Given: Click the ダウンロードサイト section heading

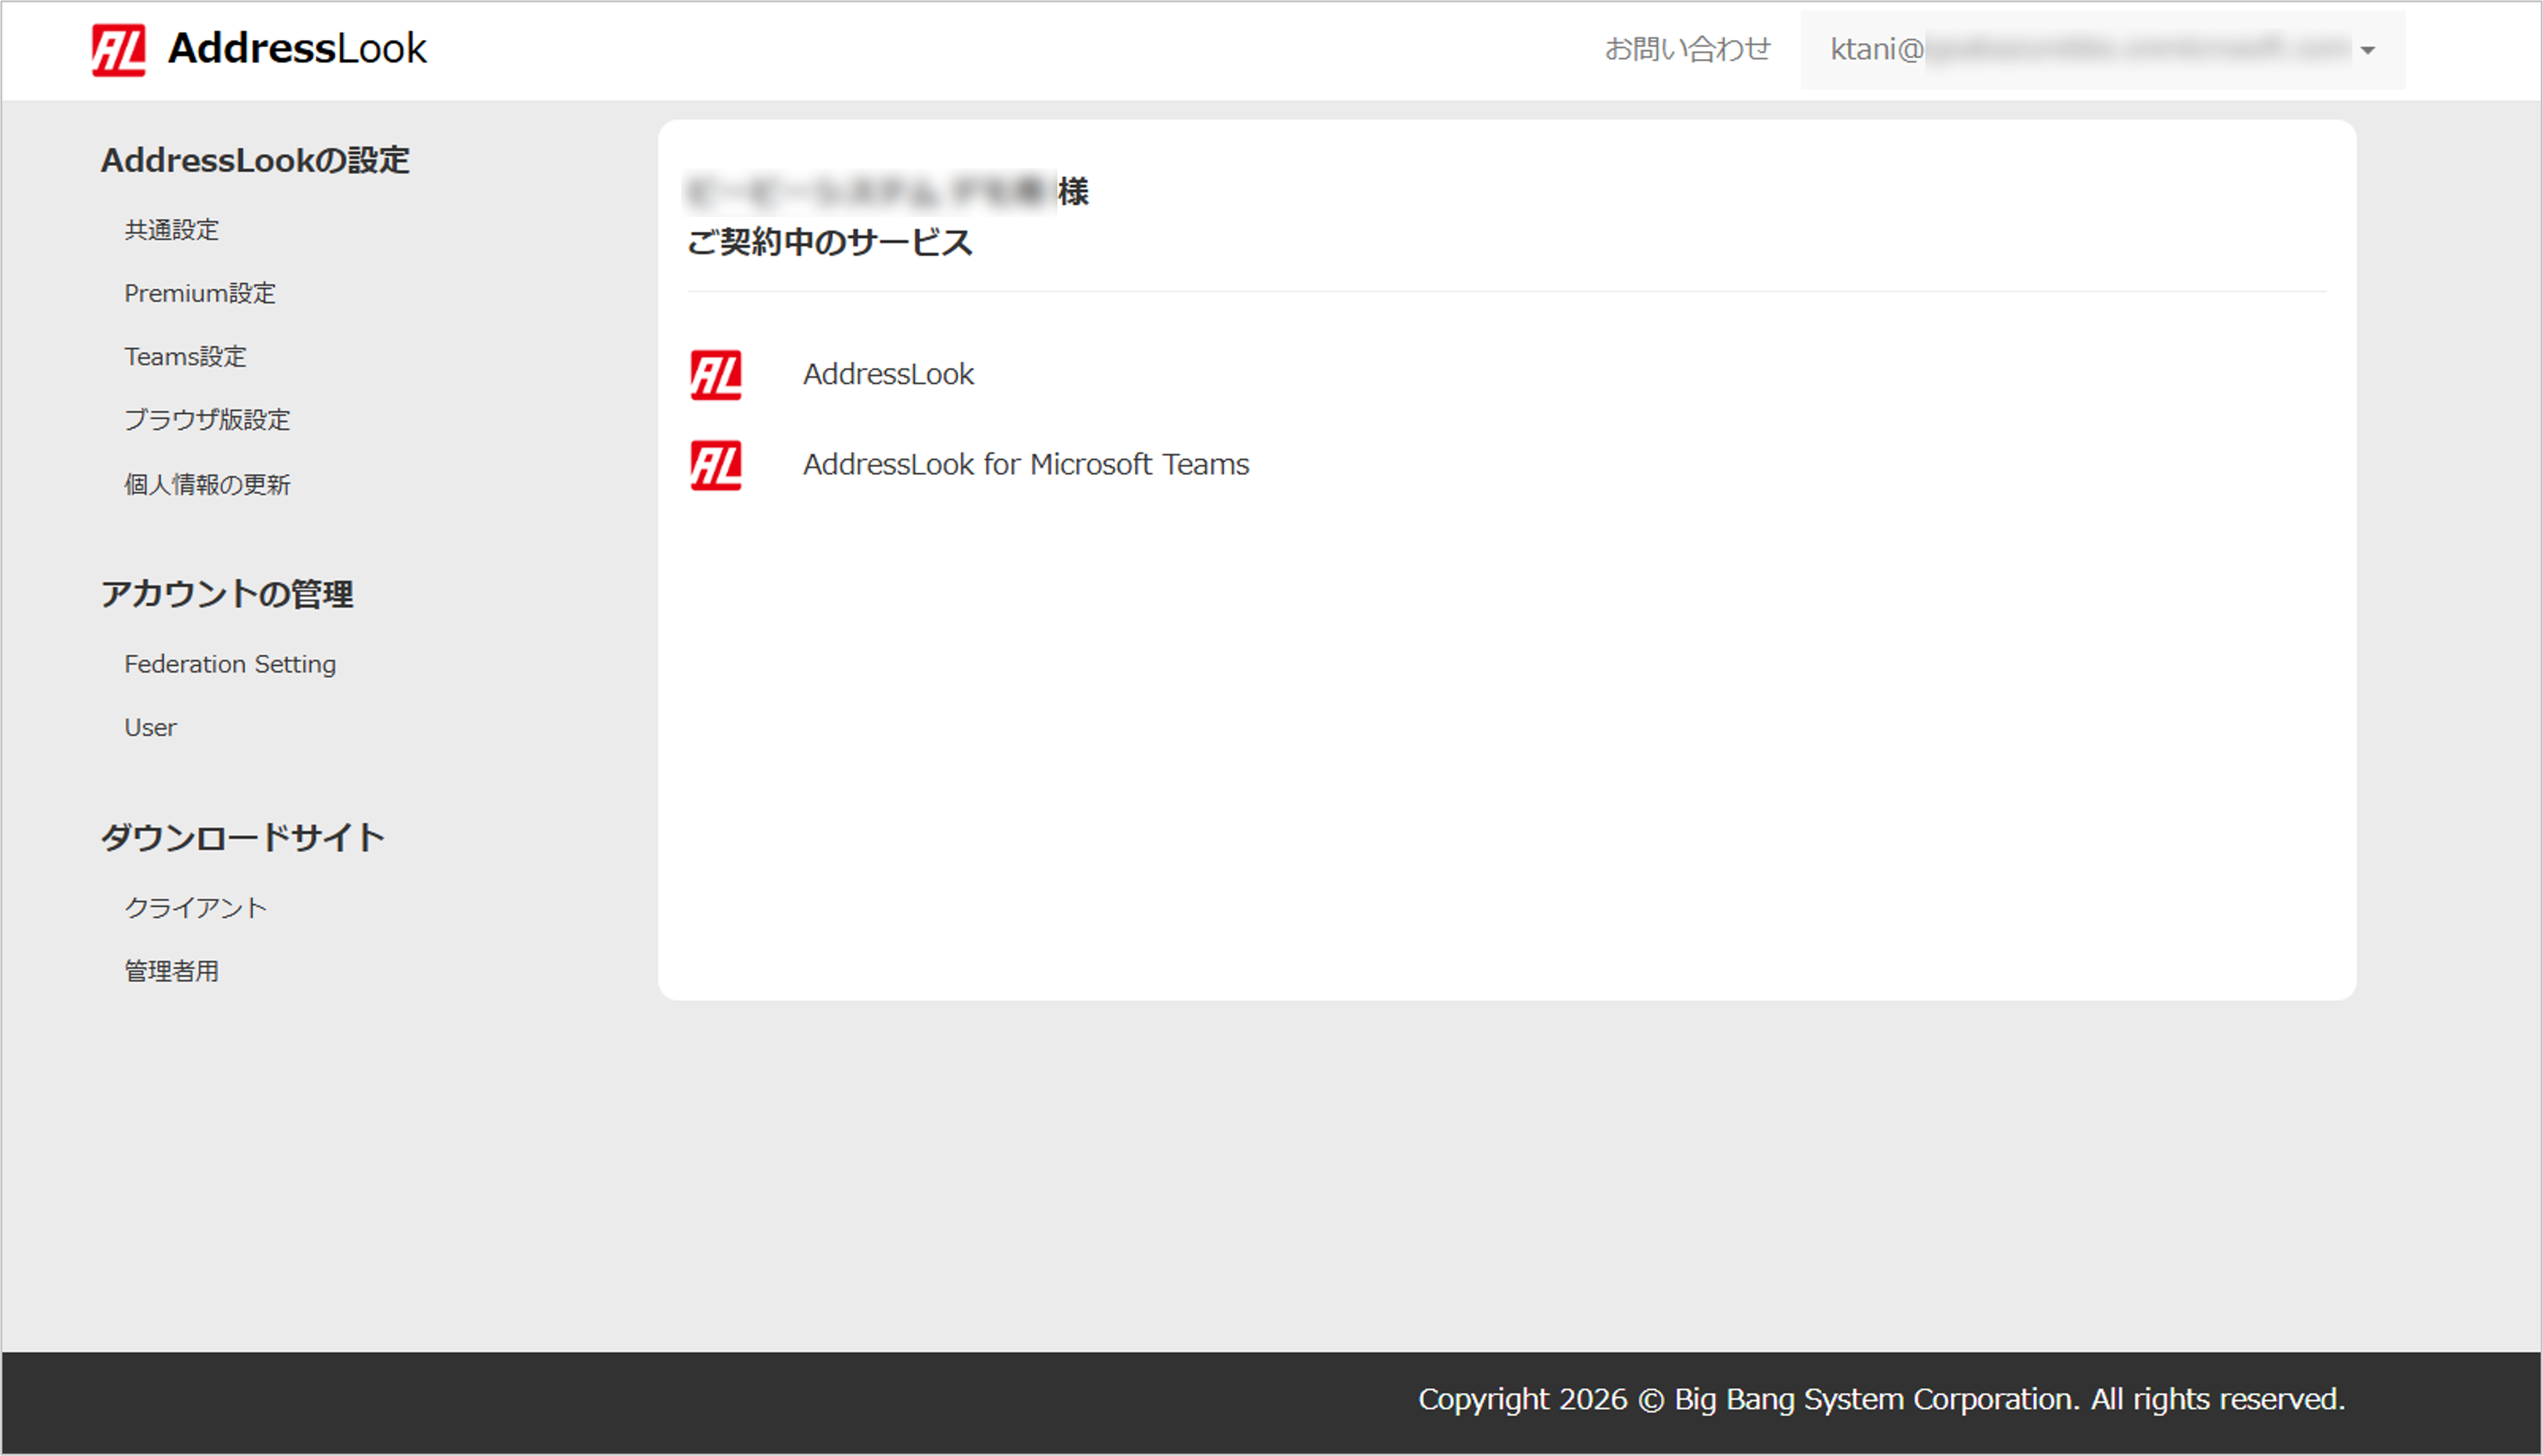Looking at the screenshot, I should (243, 837).
